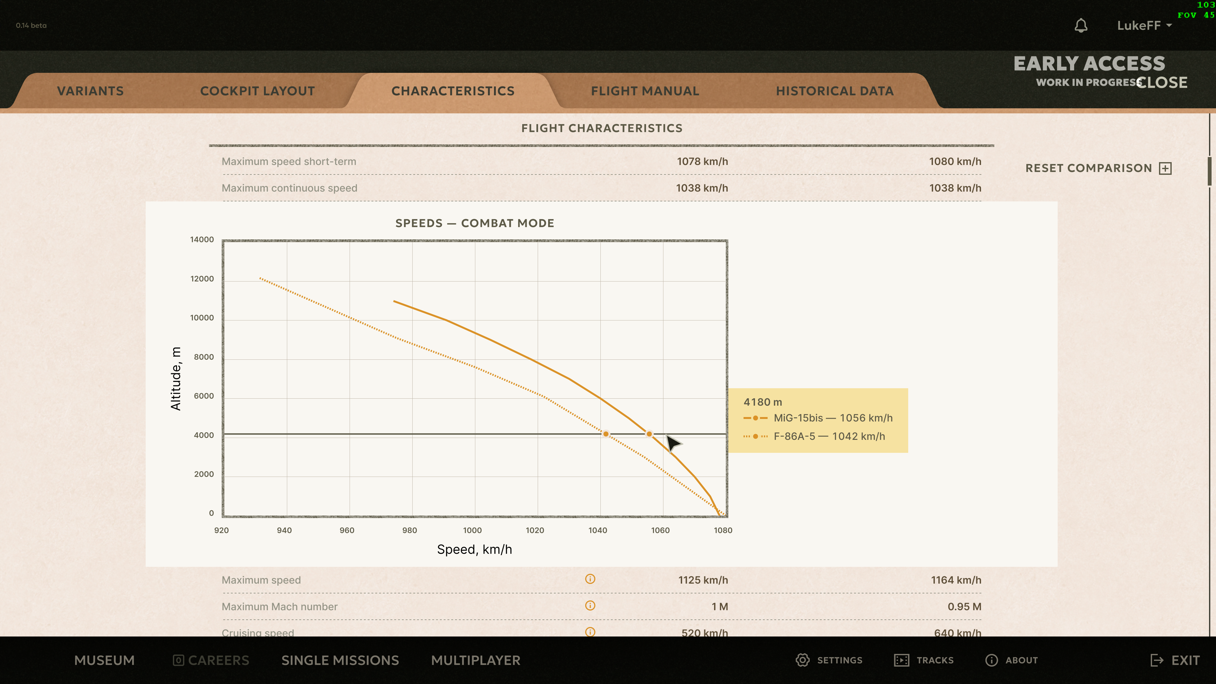Screen dimensions: 1216x684
Task: Open the notifications bell
Action: 1081,25
